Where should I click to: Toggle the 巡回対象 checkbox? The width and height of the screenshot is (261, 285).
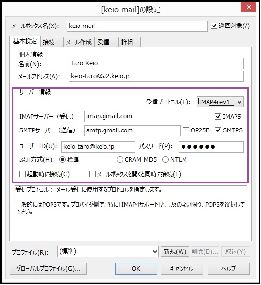pos(214,26)
